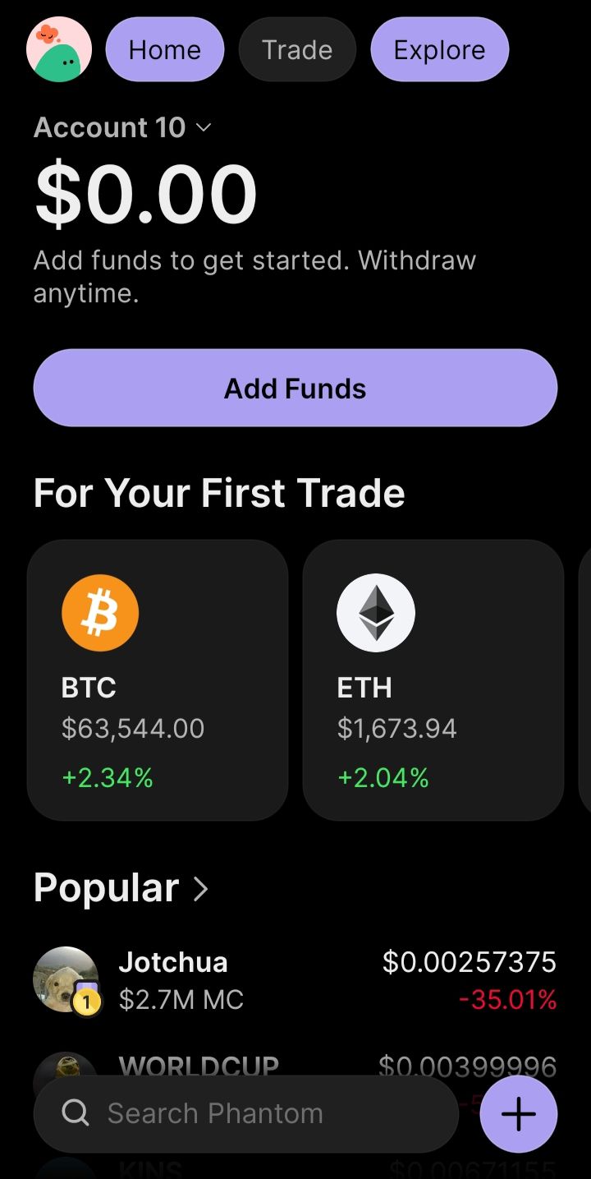
Task: Tap the purple plus button
Action: click(519, 1114)
